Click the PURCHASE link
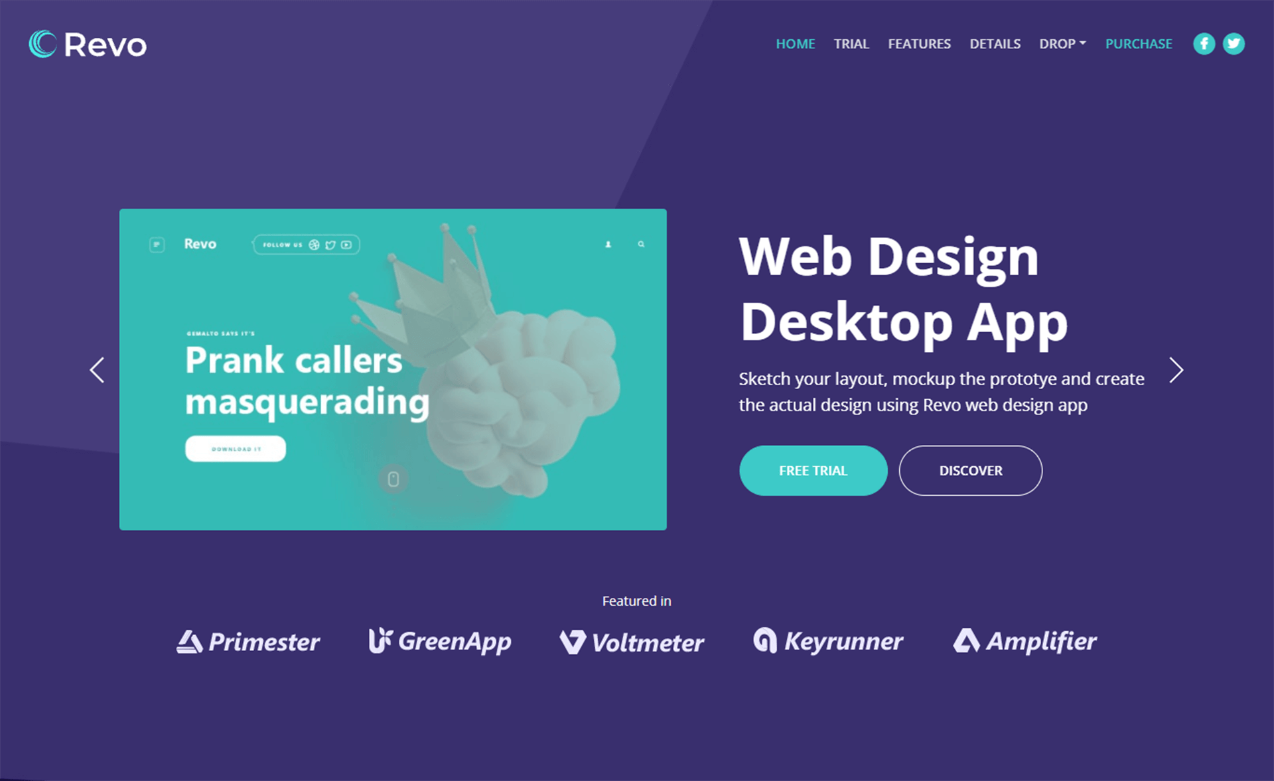Image resolution: width=1274 pixels, height=781 pixels. (x=1137, y=44)
